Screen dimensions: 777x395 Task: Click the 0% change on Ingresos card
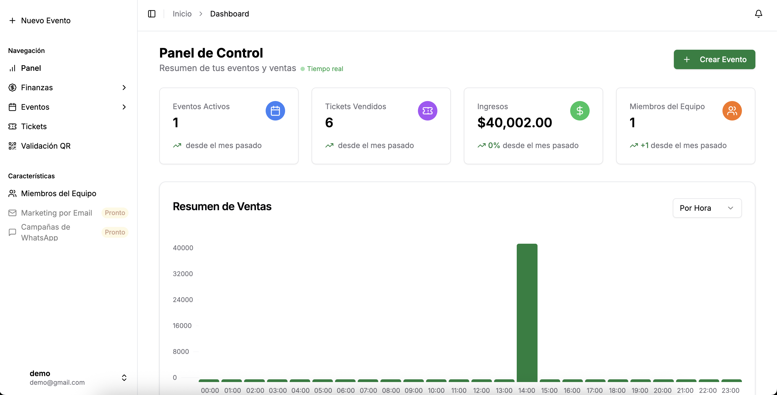(494, 145)
